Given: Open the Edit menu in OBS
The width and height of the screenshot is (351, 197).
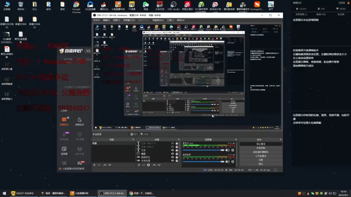Looking at the screenshot, I should point(106,20).
